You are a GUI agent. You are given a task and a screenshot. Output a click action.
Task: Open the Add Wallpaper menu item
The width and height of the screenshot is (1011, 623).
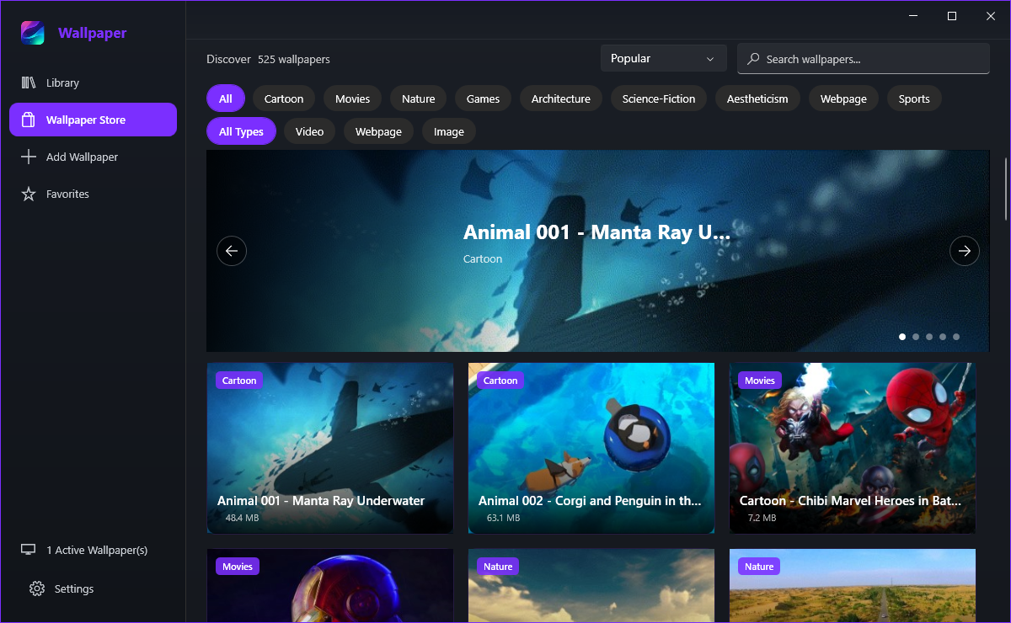pyautogui.click(x=93, y=157)
